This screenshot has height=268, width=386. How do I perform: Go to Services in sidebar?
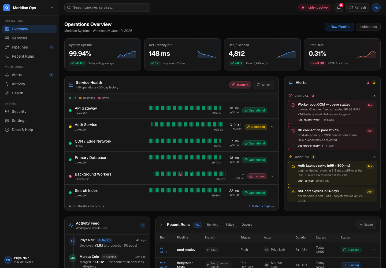tap(29, 38)
